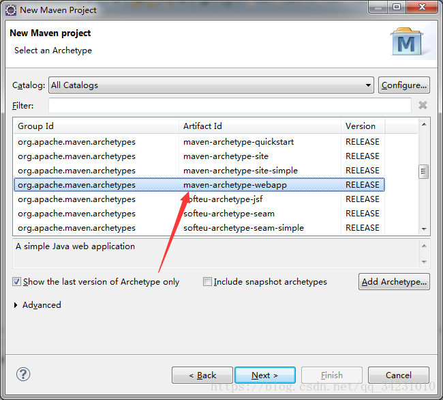Click the archetype list scrollbar thumb
This screenshot has width=443, height=400.
tap(423, 171)
